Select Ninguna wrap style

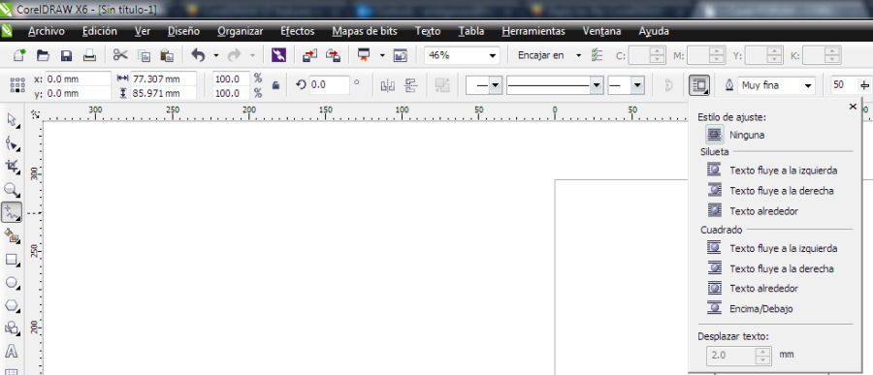click(736, 135)
